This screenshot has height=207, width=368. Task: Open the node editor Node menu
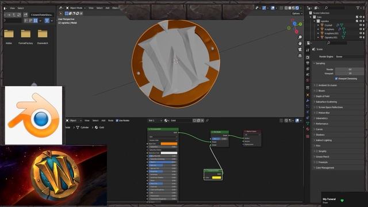[x=110, y=120]
